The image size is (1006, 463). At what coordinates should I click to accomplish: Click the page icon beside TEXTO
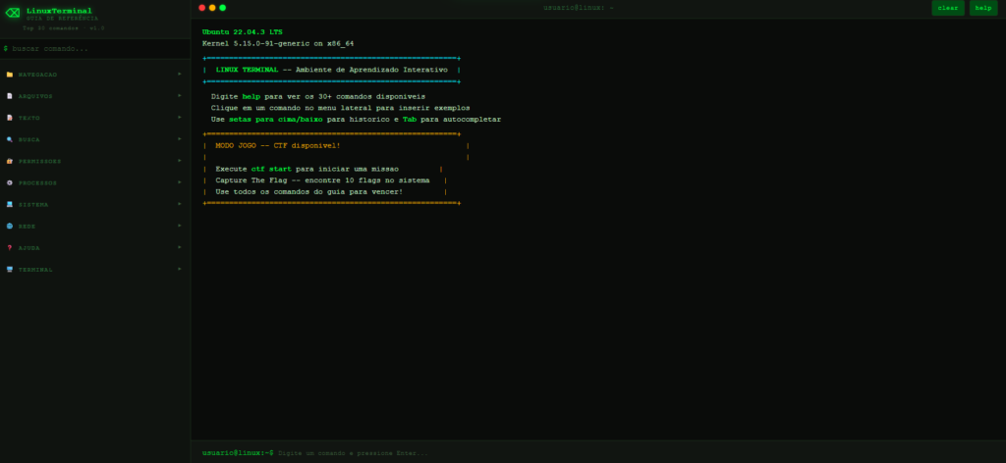click(x=10, y=118)
